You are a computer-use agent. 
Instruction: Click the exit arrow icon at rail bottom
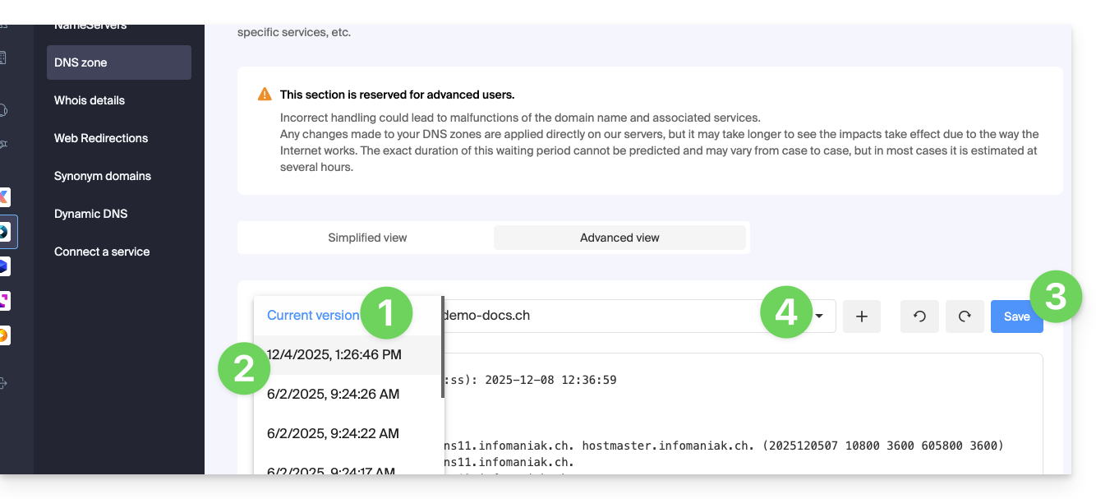tap(4, 383)
